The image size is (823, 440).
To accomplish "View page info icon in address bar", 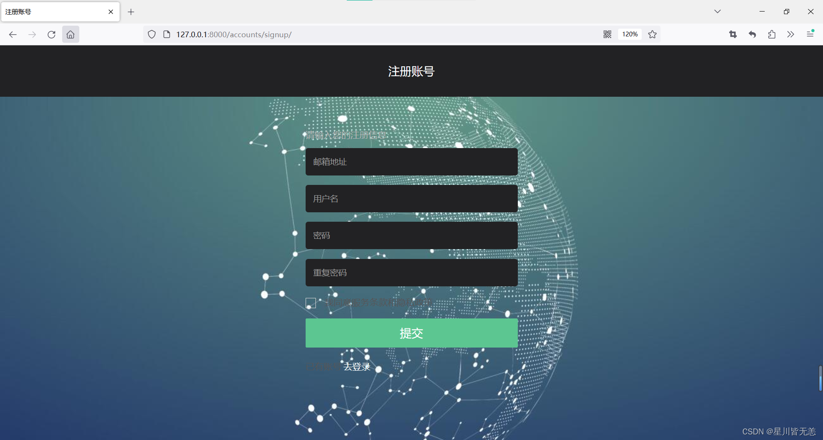I will coord(167,34).
